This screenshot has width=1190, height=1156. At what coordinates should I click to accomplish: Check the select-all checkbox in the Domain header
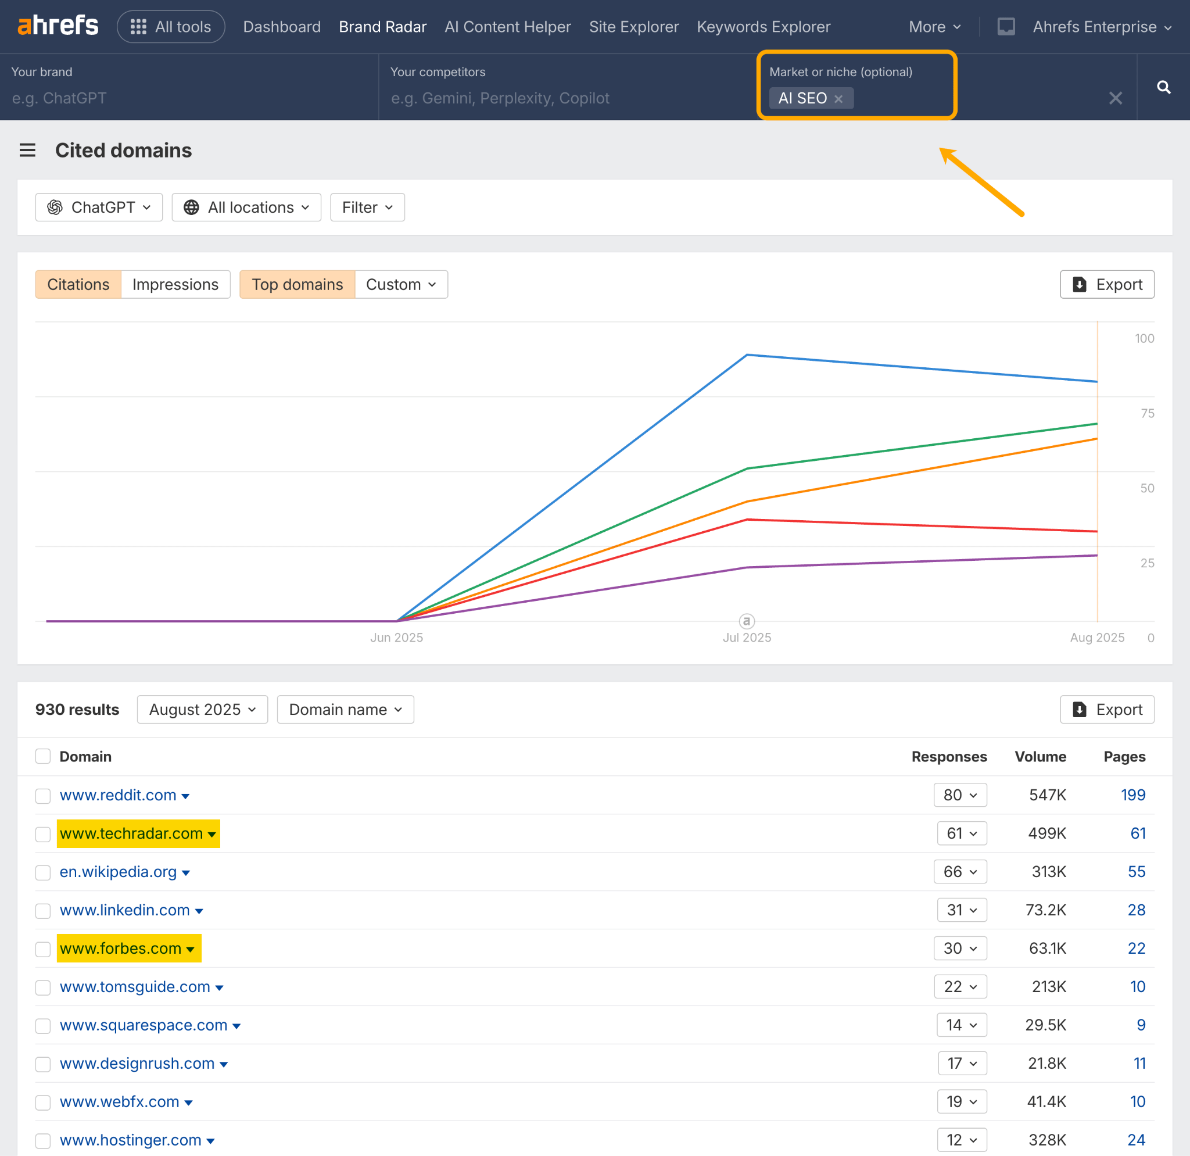(42, 757)
